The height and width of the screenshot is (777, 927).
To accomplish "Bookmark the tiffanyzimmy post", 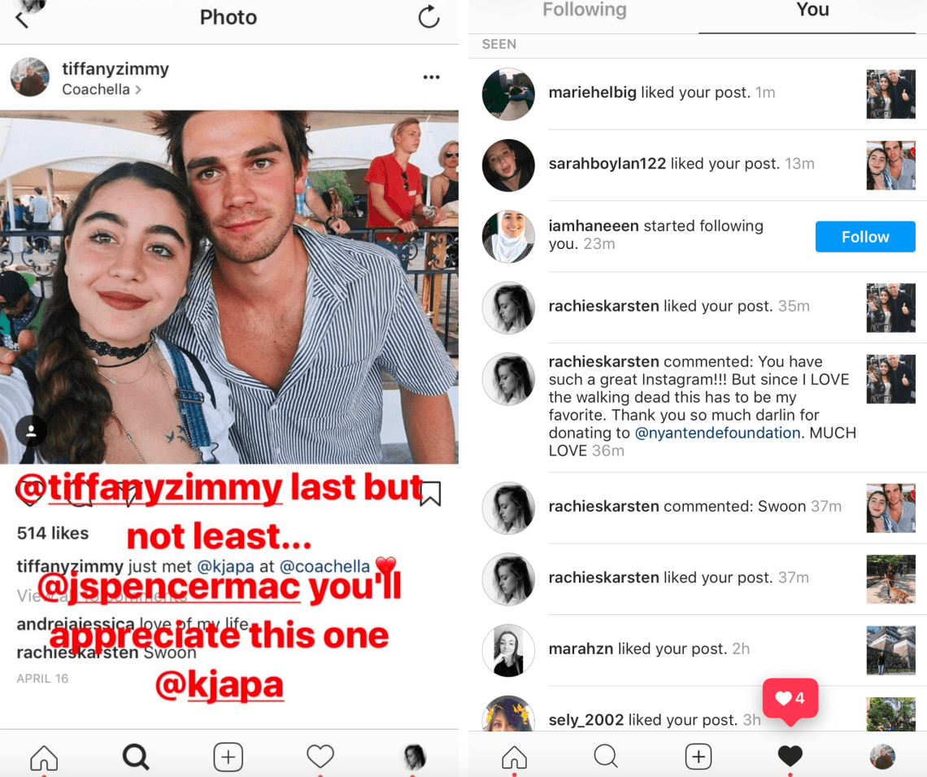I will coord(429,493).
